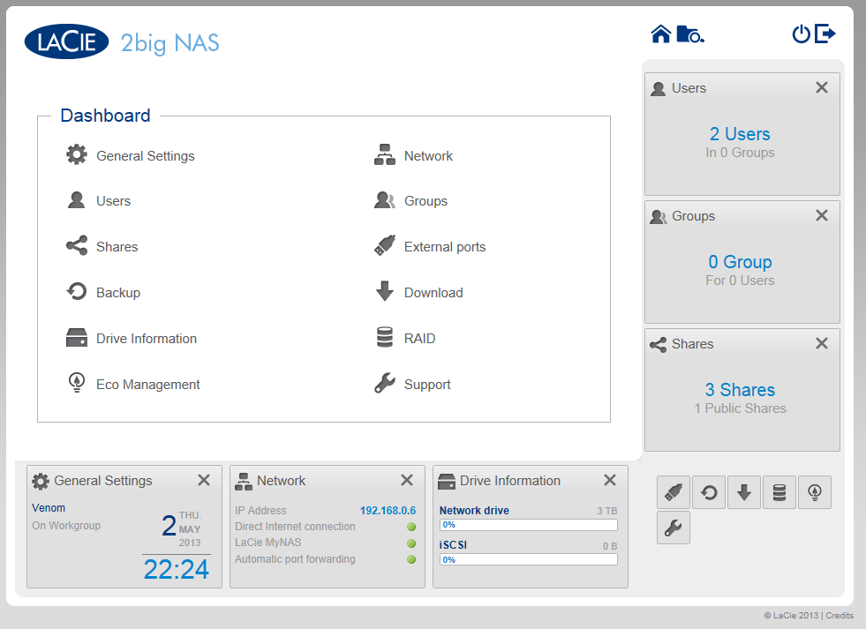The width and height of the screenshot is (866, 629).
Task: Click the Groups widget header icon
Action: point(659,217)
